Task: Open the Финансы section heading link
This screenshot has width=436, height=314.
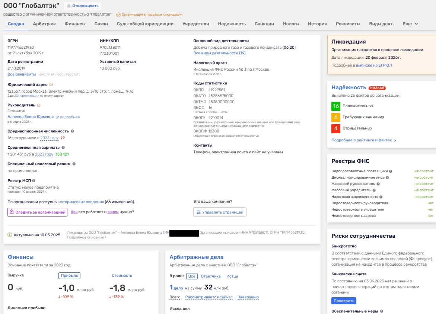Action: point(20,257)
